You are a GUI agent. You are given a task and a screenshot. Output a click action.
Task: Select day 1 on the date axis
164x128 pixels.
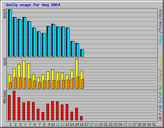11,124
